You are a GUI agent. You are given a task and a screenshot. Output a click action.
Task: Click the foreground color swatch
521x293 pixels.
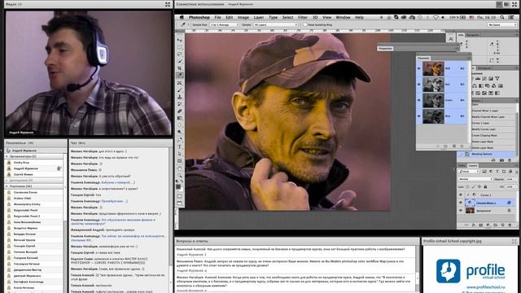178,186
